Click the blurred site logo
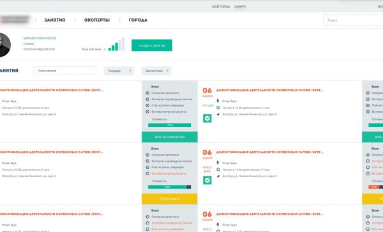This screenshot has width=383, height=232. coord(15,20)
